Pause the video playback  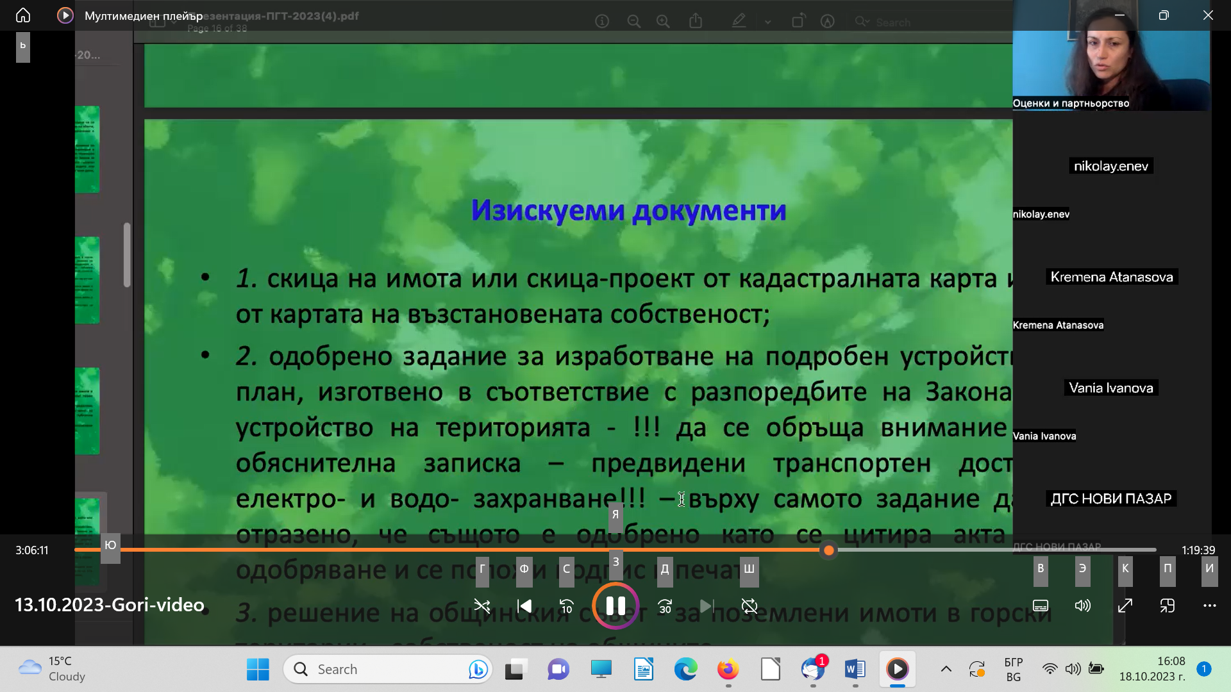pos(615,605)
